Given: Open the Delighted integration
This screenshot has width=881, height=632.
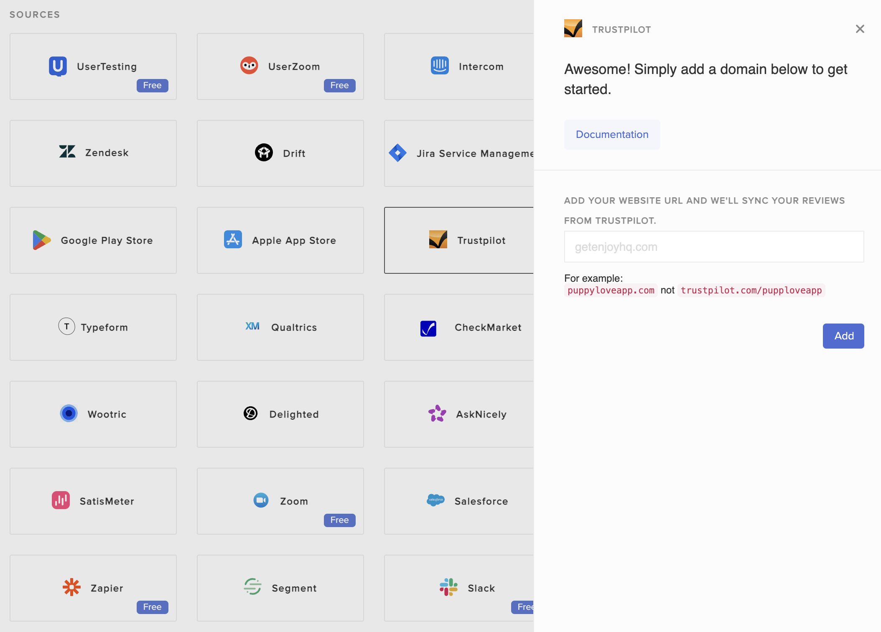Looking at the screenshot, I should tap(280, 414).
